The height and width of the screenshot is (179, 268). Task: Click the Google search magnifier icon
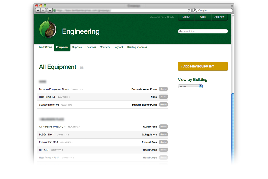click(x=196, y=10)
